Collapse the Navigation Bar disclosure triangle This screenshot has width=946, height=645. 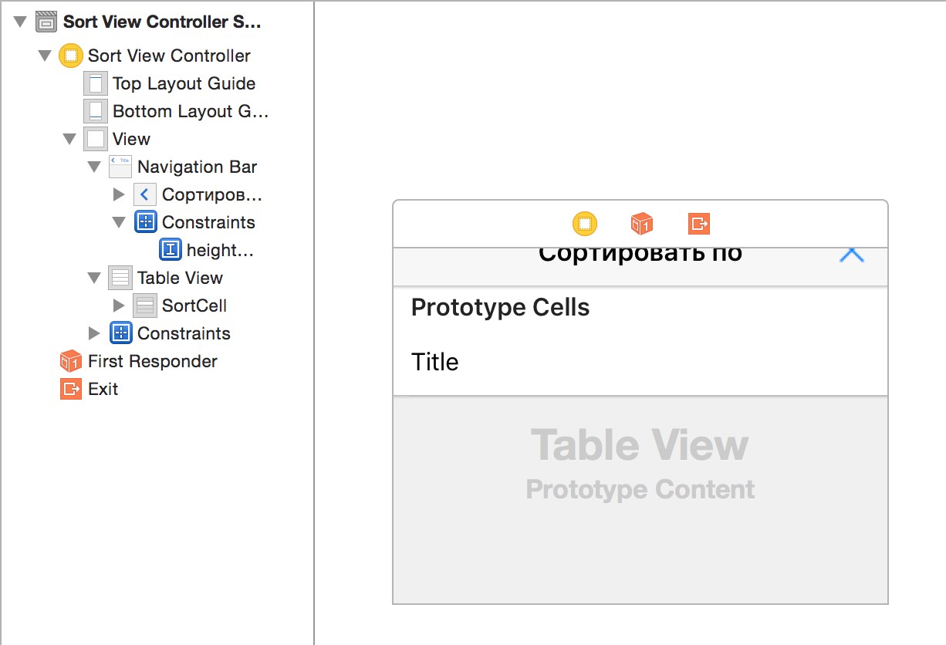click(x=94, y=167)
